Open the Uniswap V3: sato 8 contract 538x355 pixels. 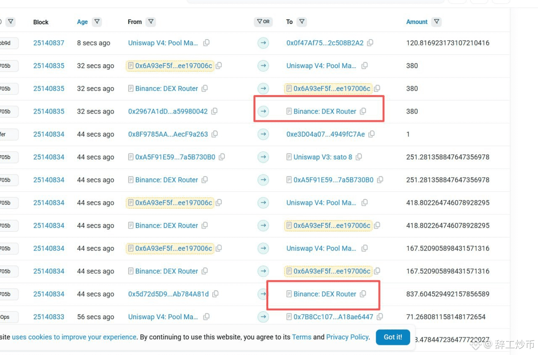pos(323,157)
